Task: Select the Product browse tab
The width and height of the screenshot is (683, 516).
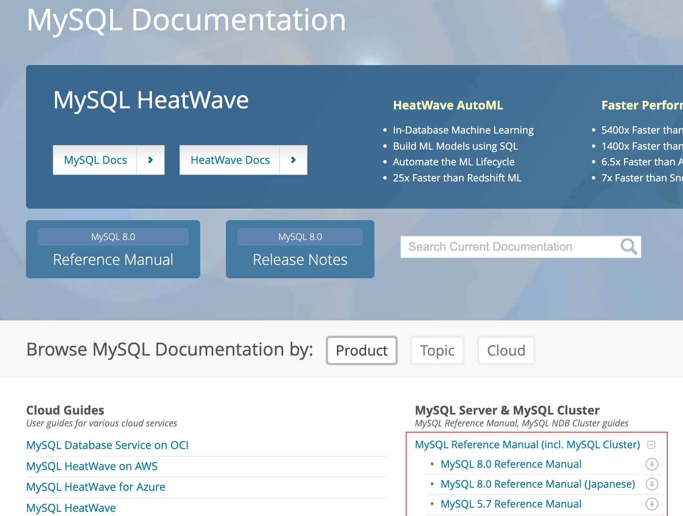Action: pyautogui.click(x=362, y=350)
